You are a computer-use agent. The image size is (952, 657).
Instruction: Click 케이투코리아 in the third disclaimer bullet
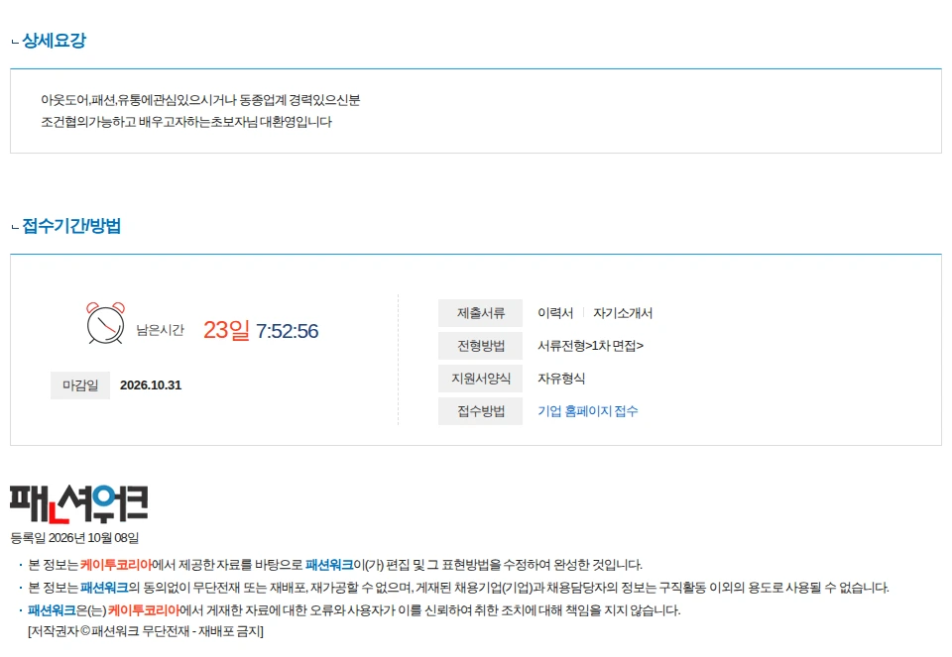[x=144, y=610]
